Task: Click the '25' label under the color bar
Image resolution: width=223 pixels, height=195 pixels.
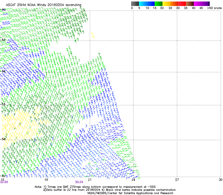Action: pyautogui.click(x=170, y=8)
